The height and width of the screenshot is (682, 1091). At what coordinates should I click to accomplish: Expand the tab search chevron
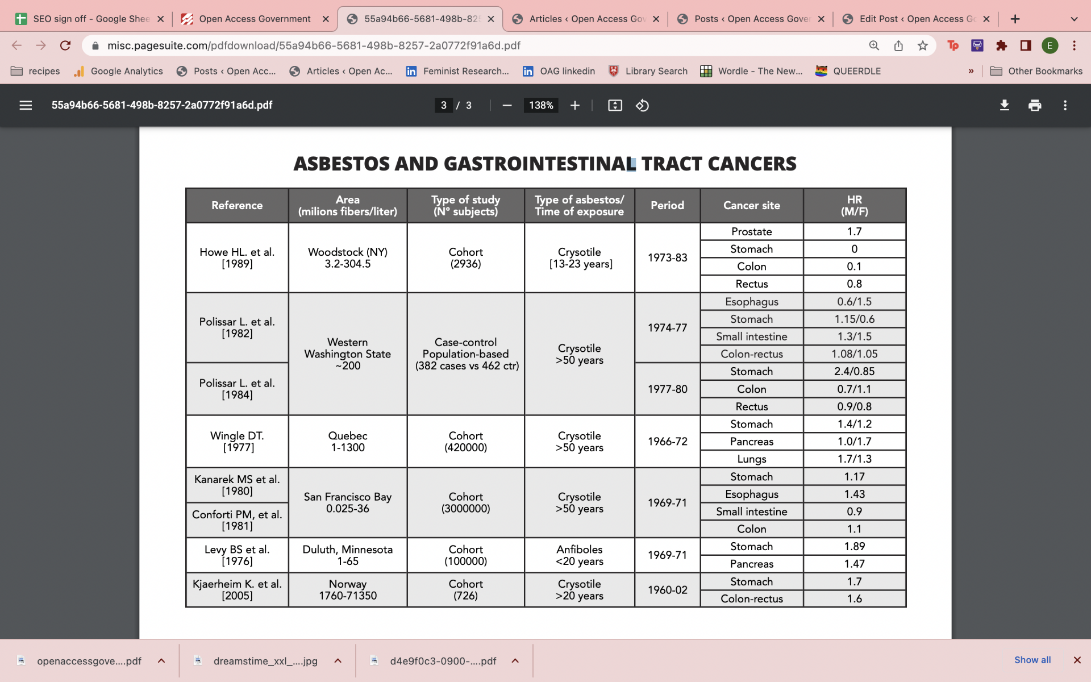(1074, 19)
